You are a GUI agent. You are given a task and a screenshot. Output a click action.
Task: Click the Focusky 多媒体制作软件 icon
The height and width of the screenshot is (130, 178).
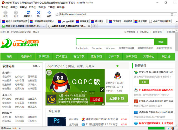coord(136,112)
